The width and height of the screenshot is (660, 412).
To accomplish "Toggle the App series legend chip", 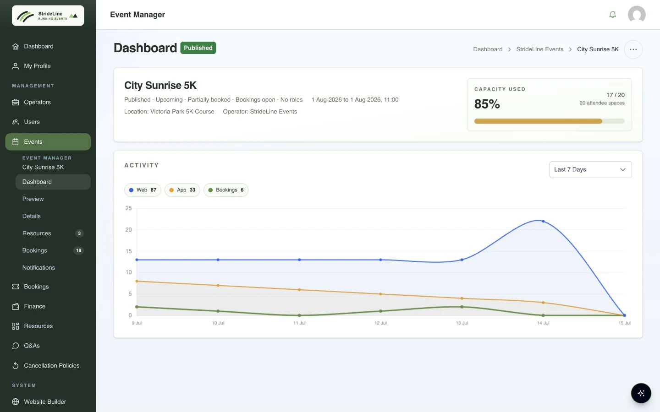I will (x=182, y=190).
